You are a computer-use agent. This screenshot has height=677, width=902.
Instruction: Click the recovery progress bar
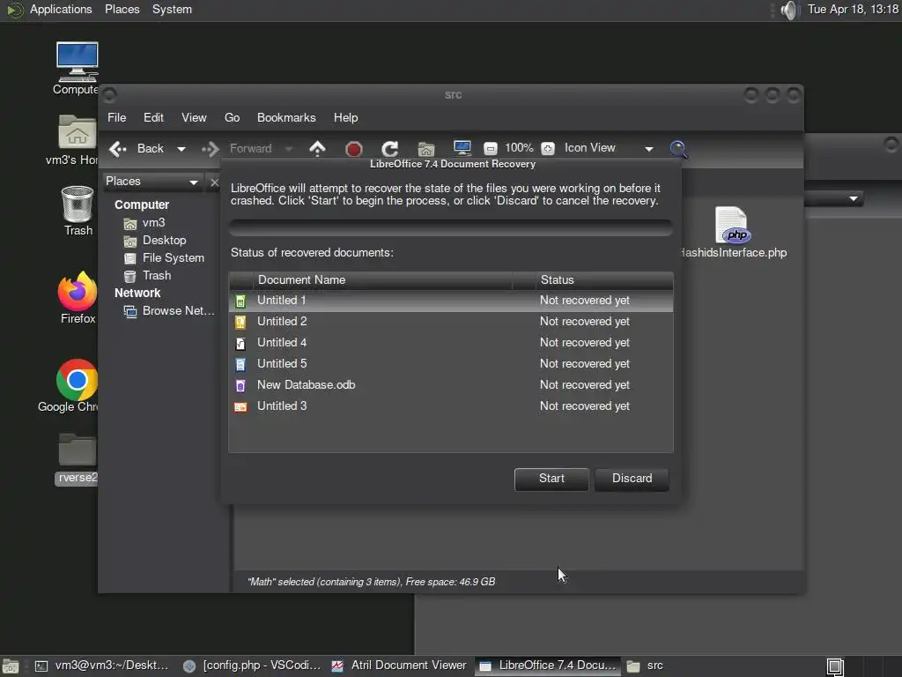coord(450,227)
